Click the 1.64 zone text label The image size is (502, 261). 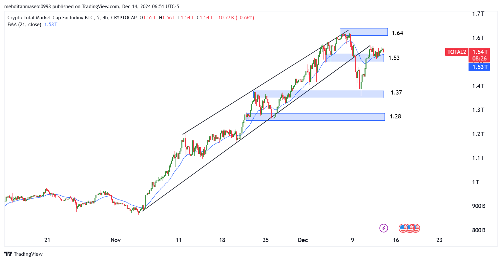pos(397,33)
